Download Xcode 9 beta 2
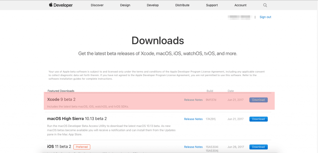The image size is (318, 153). [258, 100]
